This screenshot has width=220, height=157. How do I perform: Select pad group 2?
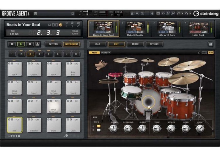tap(21, 54)
